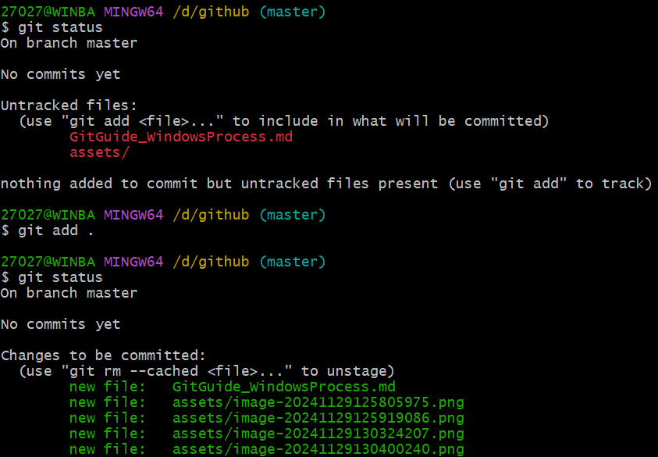Click the /d/github path on the "git add ." prompt
This screenshot has height=457, width=658.
click(x=211, y=215)
